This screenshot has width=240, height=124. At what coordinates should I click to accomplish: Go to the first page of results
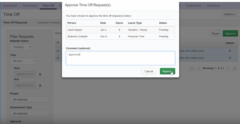tap(192, 69)
